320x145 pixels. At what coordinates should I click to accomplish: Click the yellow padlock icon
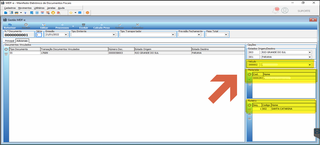tap(53, 13)
